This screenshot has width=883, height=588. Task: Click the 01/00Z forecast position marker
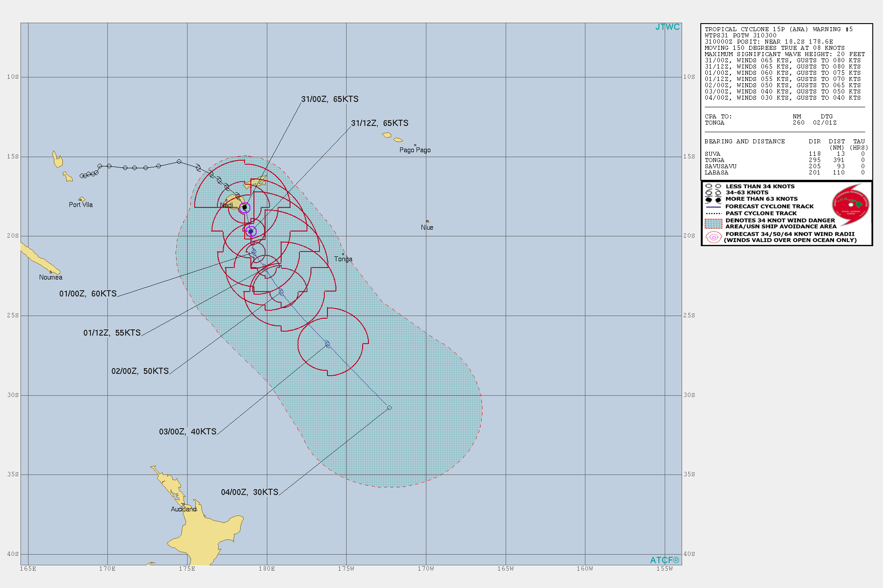click(253, 252)
